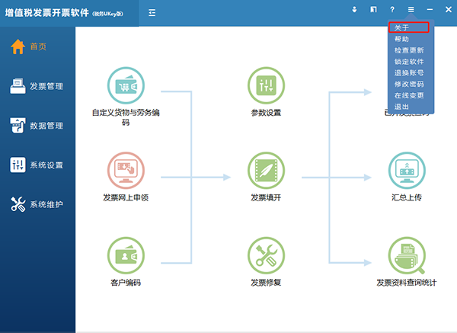Collapse the sidebar with the toggle icon
457x333 pixels.
pyautogui.click(x=152, y=12)
